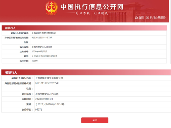Viewport: 171px width, 128px height.
Task: Click 上海市静安区人民法院 in the 30000 amount record
Action: tap(42, 47)
